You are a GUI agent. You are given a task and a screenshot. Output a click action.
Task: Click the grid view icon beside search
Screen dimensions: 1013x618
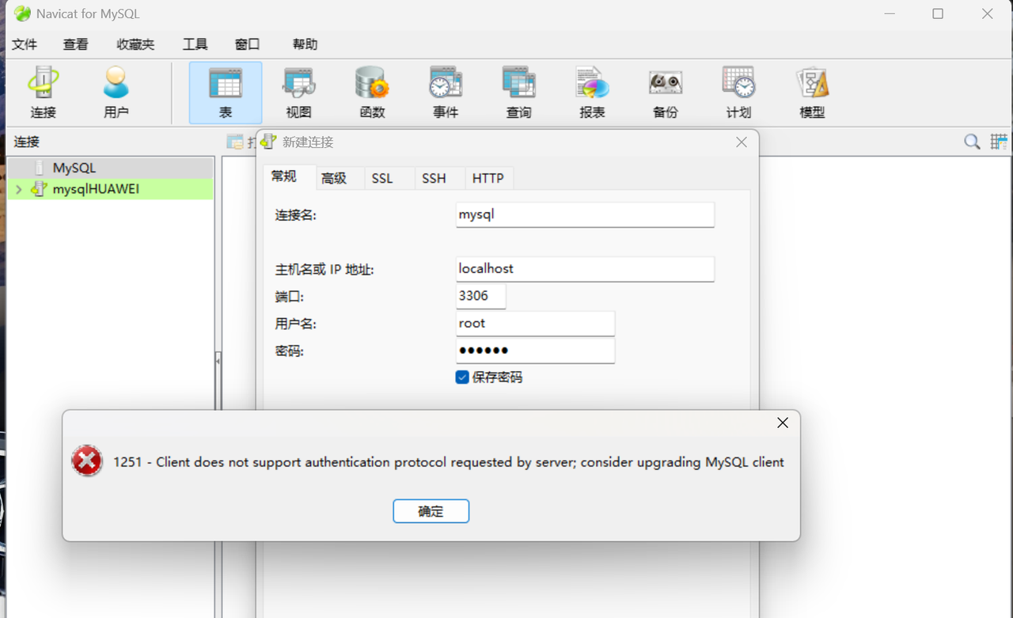999,142
